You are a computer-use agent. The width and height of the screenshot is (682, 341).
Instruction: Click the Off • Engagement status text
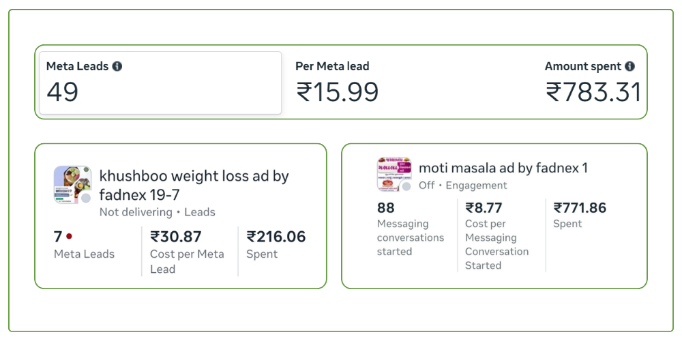tap(462, 186)
